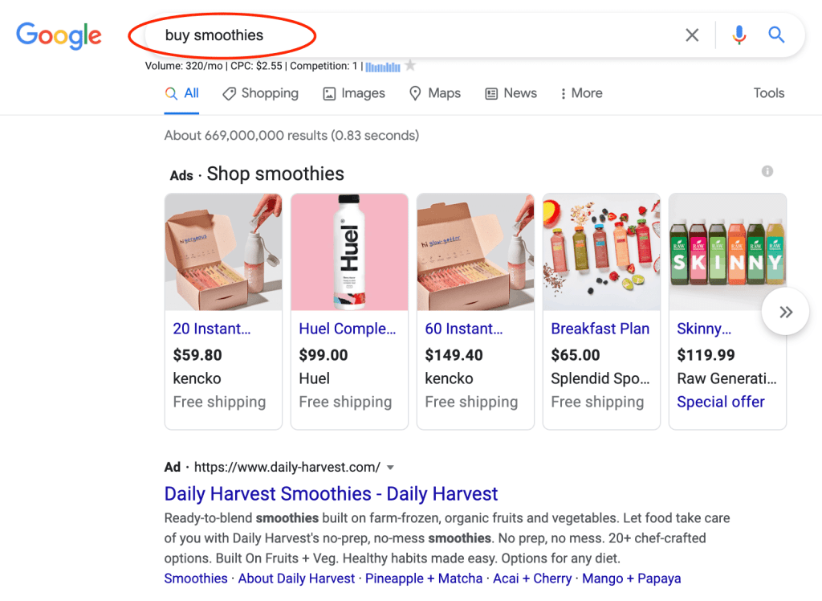This screenshot has height=601, width=822.
Task: Click the Shopping tag icon
Action: (230, 93)
